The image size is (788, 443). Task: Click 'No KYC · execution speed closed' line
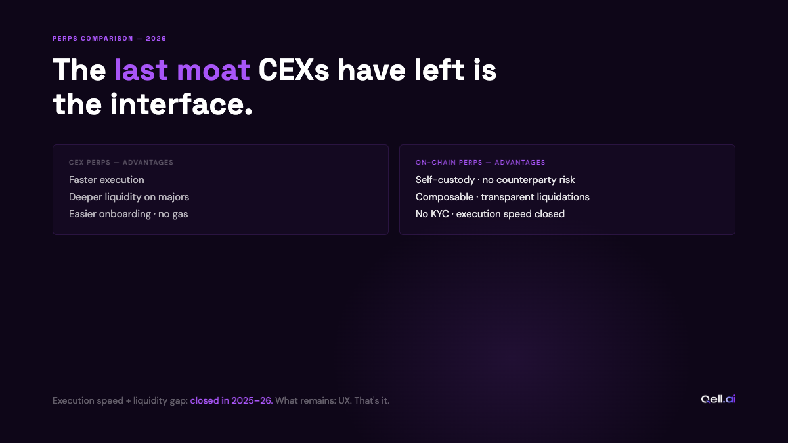490,214
